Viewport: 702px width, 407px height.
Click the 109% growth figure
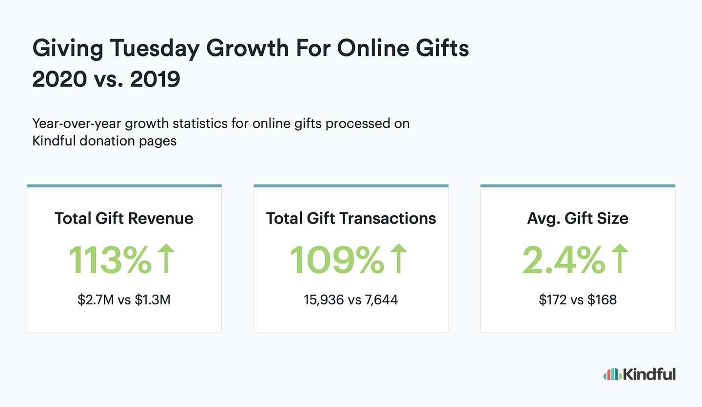click(x=338, y=260)
